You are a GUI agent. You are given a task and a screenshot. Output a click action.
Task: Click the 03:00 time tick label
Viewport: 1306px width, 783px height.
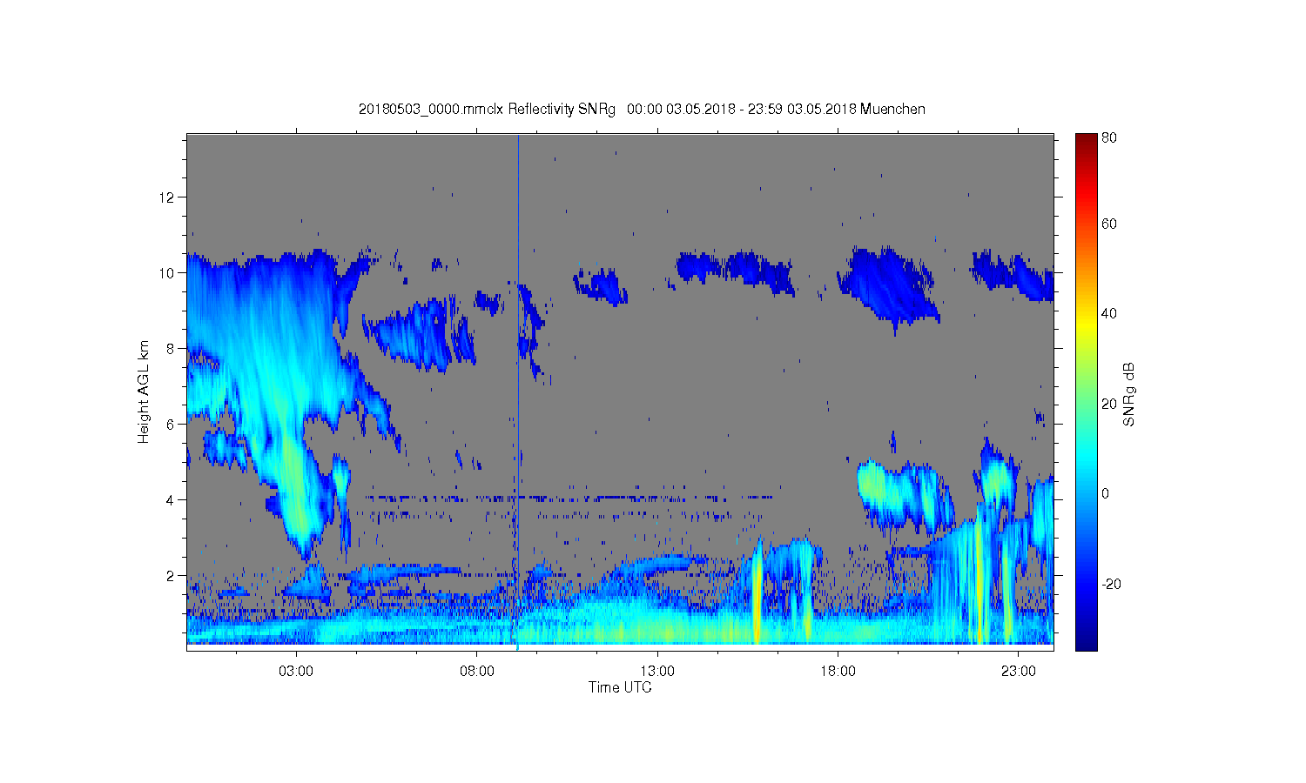click(296, 672)
